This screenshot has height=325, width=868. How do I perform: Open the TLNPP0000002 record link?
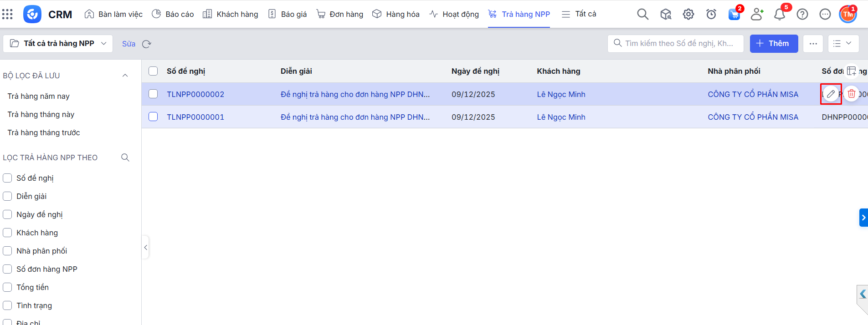(195, 94)
